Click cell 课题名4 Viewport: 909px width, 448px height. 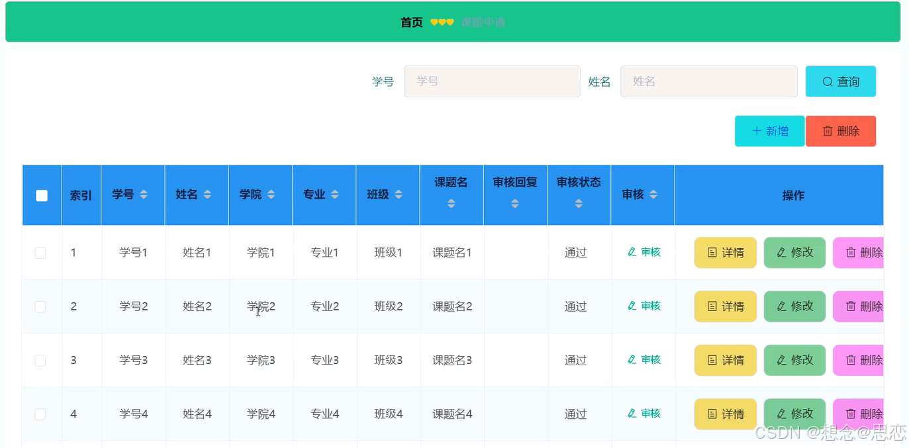pyautogui.click(x=452, y=414)
